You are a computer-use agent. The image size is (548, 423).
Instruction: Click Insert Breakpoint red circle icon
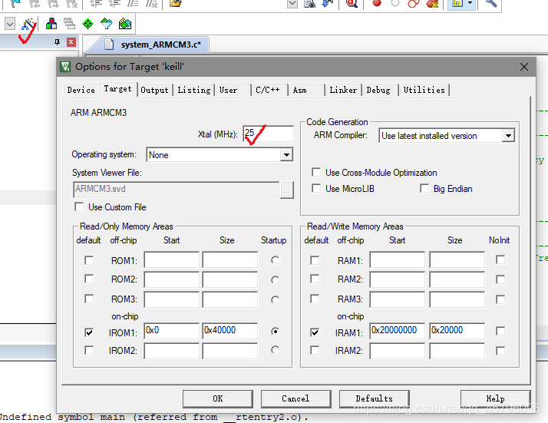pos(377,4)
